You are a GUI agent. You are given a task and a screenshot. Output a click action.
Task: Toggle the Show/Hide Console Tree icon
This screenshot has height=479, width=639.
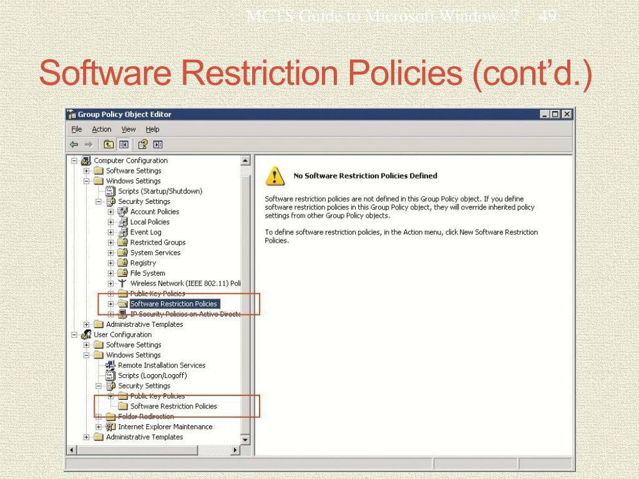[124, 144]
